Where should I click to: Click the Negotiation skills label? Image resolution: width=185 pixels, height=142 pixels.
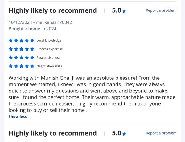click(49, 66)
